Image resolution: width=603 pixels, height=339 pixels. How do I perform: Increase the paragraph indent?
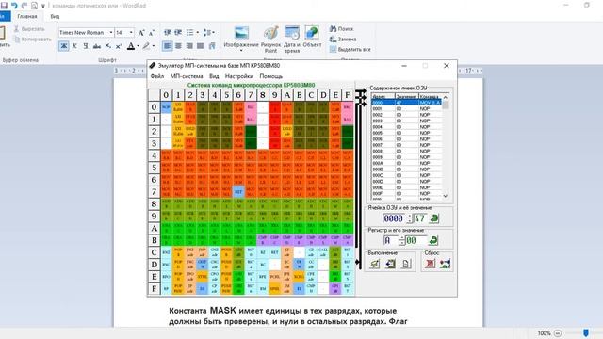pos(178,33)
